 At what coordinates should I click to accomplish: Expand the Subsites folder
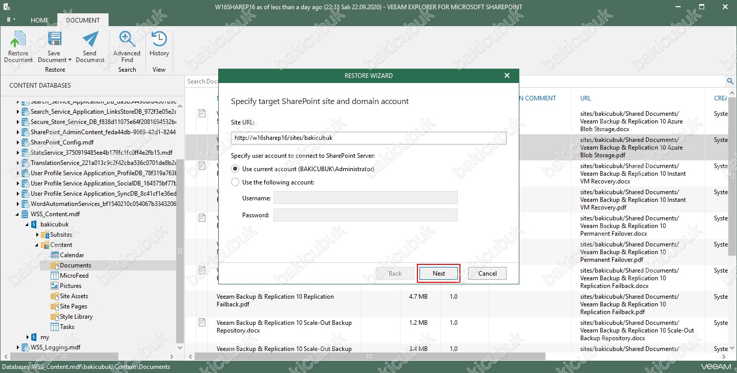coord(37,235)
